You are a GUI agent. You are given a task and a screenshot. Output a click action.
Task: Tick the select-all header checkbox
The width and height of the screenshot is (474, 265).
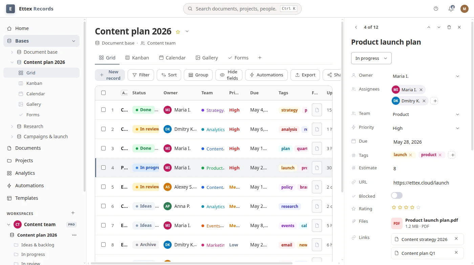(103, 93)
